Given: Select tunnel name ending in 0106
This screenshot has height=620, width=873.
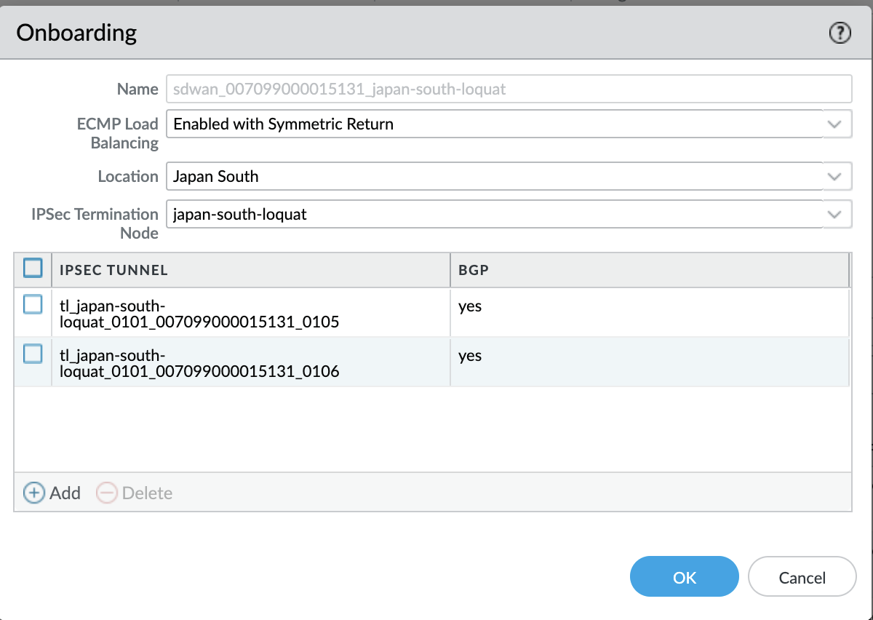Looking at the screenshot, I should click(x=199, y=362).
